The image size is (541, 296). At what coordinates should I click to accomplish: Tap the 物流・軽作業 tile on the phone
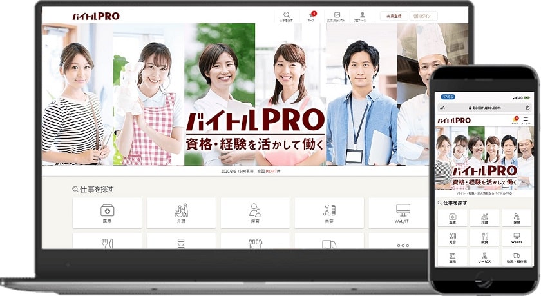(x=517, y=257)
